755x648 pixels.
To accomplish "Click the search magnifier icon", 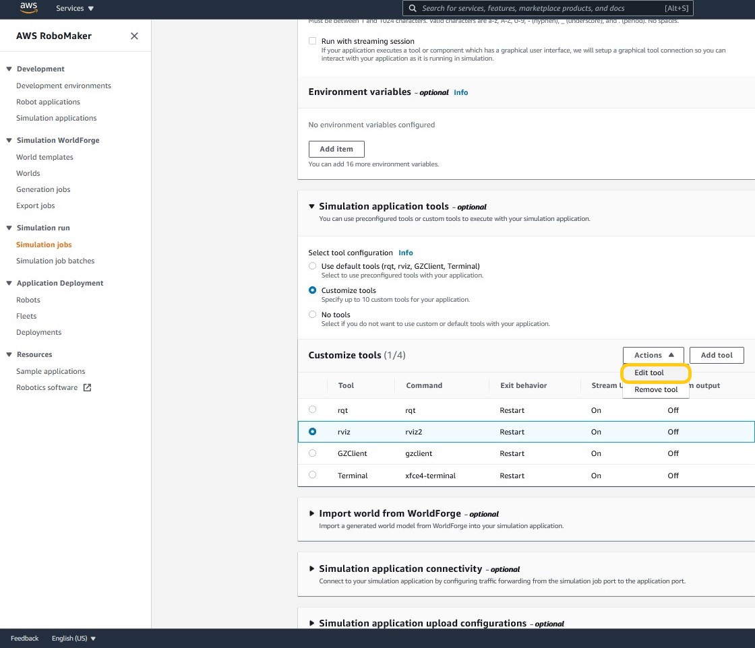I will [x=412, y=8].
